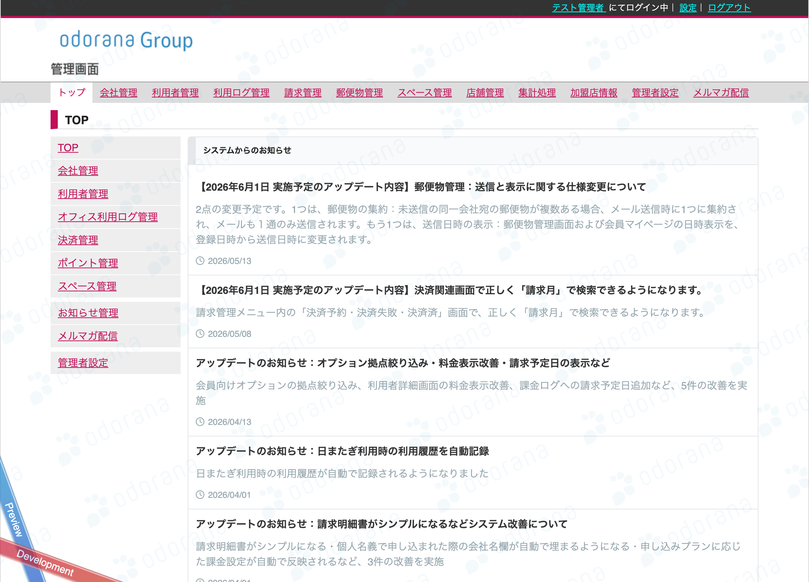
Task: Click the Development ribbon banner
Action: [x=45, y=563]
